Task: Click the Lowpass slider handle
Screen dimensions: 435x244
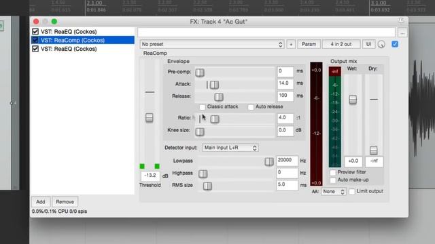Action: (269, 161)
